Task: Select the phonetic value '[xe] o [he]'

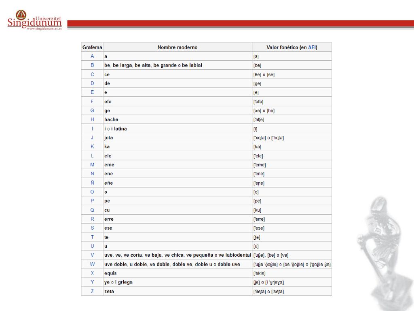Action: point(264,111)
